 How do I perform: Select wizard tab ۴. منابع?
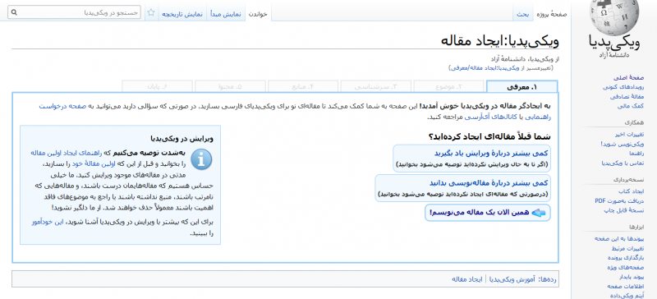pos(303,87)
